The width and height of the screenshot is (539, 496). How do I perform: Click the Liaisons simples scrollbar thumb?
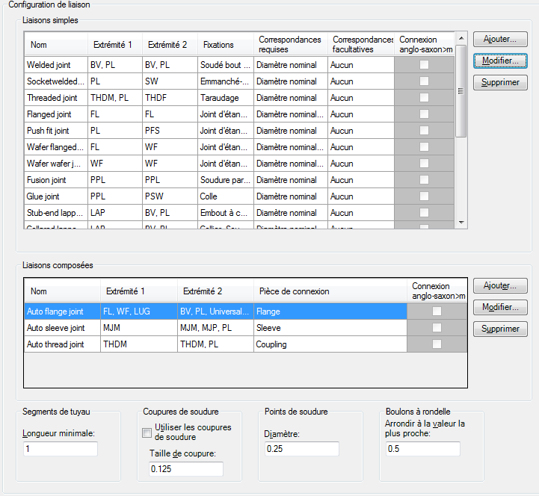461,91
